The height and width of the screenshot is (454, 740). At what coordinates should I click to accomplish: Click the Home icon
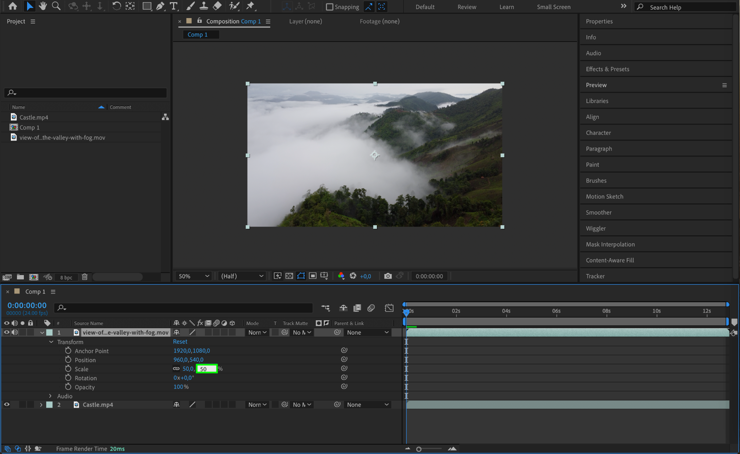click(13, 6)
